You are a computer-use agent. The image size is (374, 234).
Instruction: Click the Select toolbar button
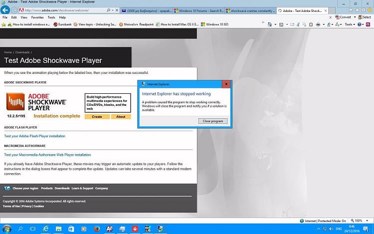[x=365, y=17]
